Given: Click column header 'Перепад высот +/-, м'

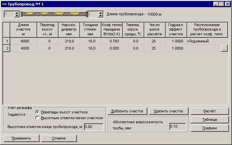Looking at the screenshot, I should coord(48,30).
